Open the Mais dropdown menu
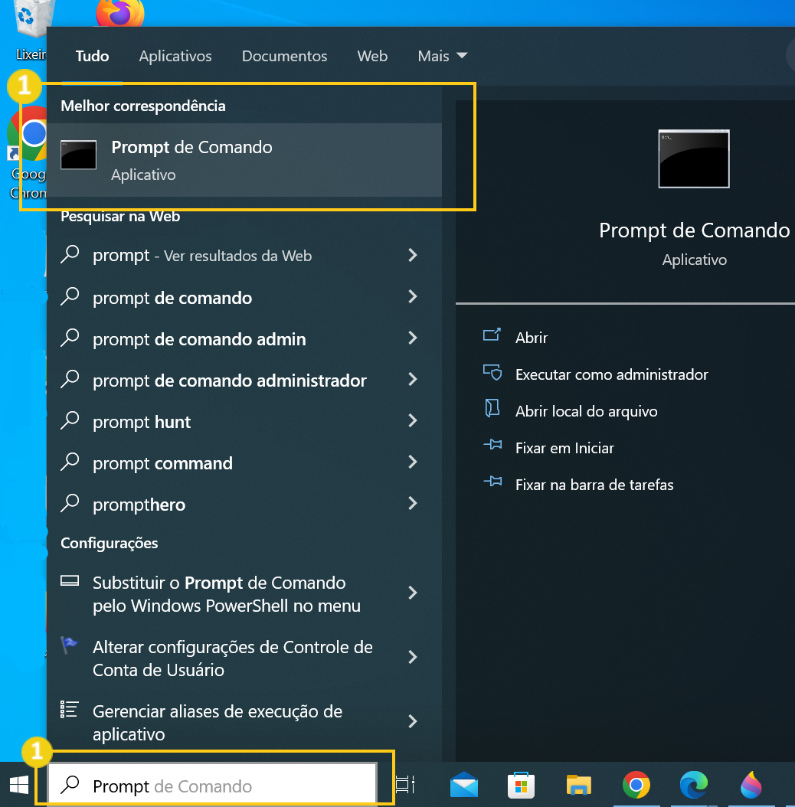 (442, 56)
